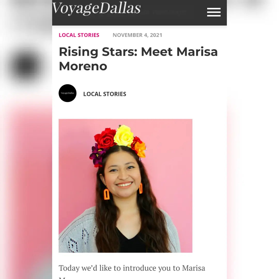This screenshot has height=279, width=279.
Task: Click the LOCAL STORIES author name
Action: (105, 94)
